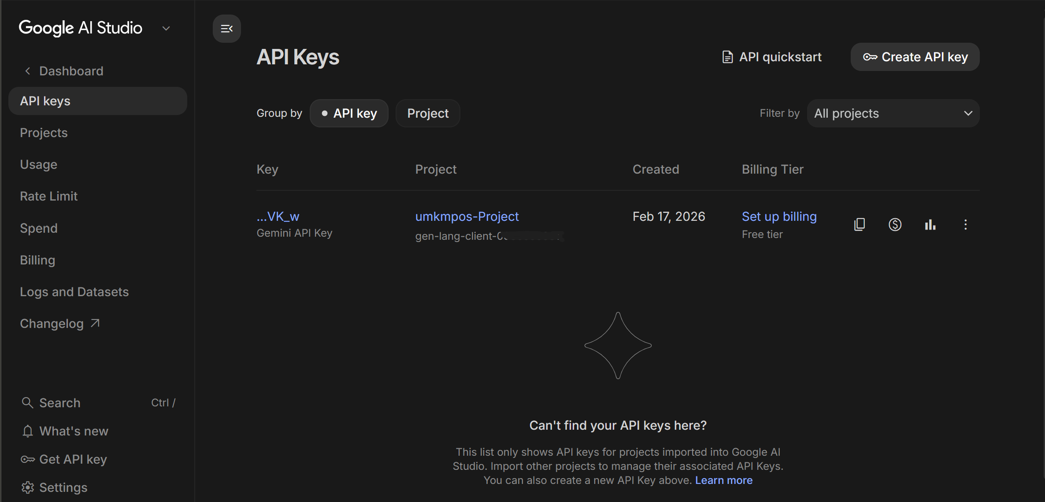Open Changelog external link
This screenshot has height=502, width=1045.
click(x=60, y=324)
